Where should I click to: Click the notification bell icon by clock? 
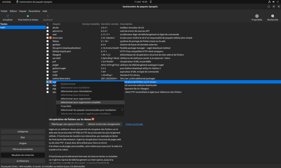(x=151, y=2)
